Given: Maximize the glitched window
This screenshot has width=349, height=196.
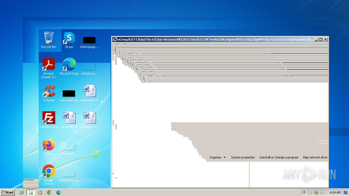Looking at the screenshot, I should (321, 39).
